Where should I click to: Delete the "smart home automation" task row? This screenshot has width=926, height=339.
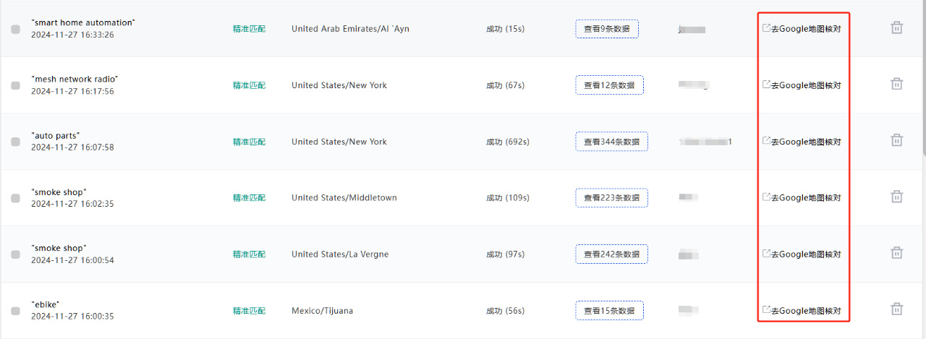(896, 28)
